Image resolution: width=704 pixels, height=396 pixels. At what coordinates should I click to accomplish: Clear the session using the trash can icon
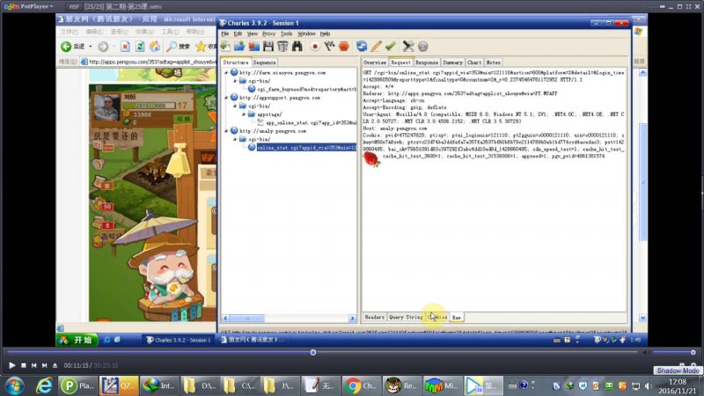click(x=282, y=47)
